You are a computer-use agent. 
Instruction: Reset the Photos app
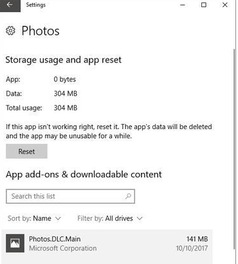[x=26, y=151]
